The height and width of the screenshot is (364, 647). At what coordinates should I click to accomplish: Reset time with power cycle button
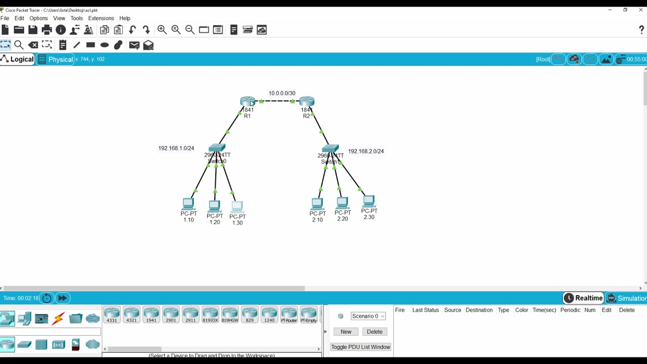[47, 298]
